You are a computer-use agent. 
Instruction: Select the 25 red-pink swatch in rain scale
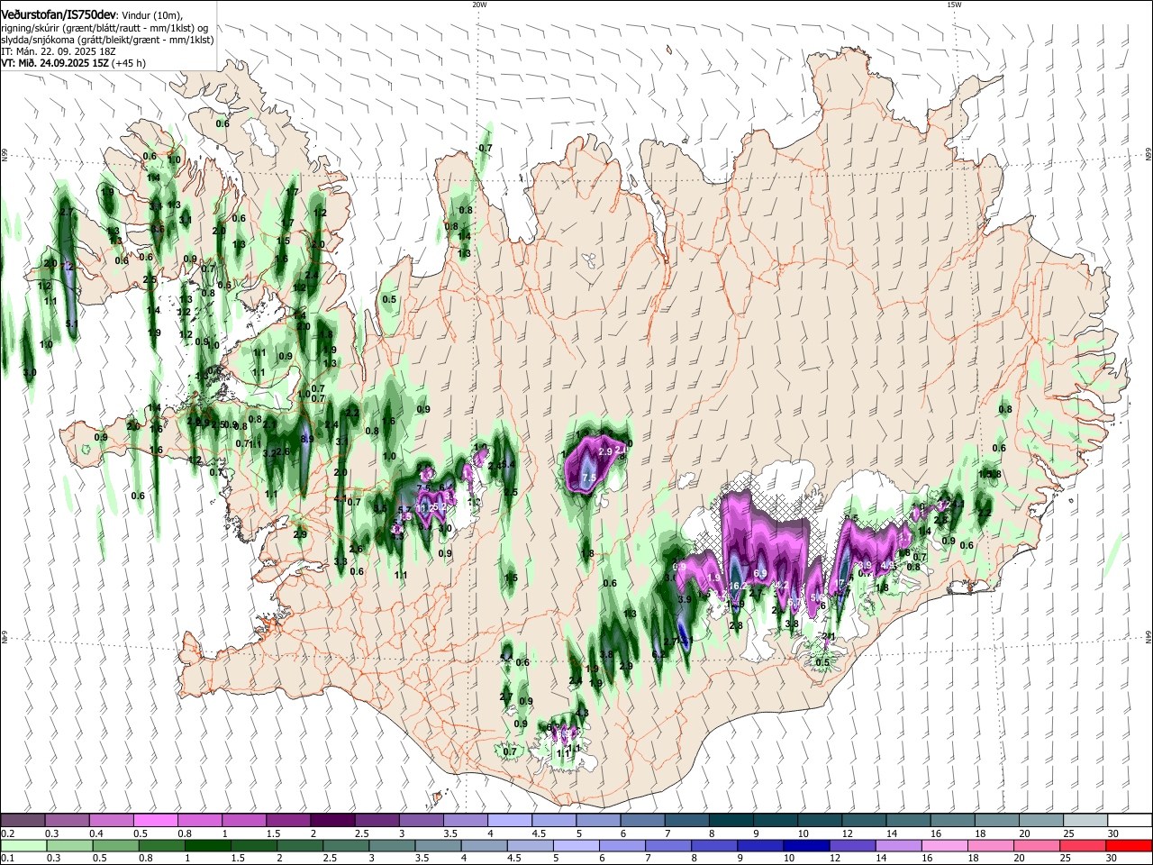(1082, 845)
